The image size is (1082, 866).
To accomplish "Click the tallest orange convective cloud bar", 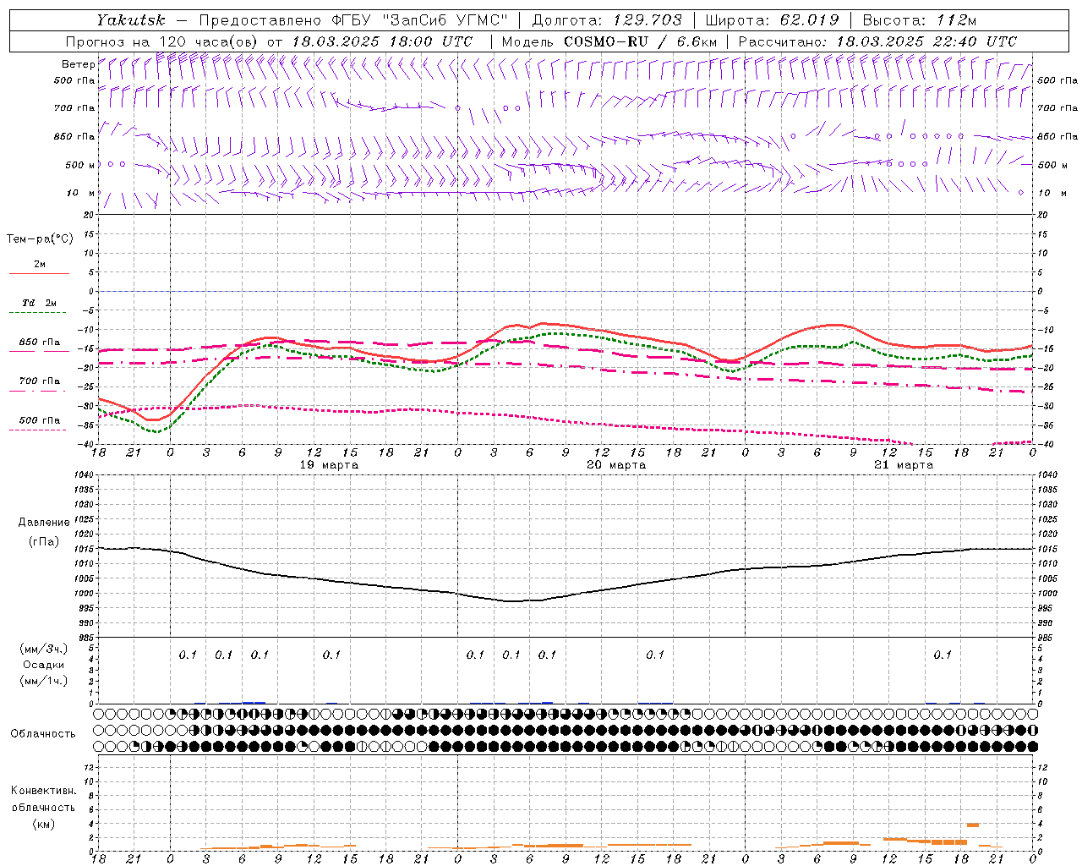I will coord(973,825).
